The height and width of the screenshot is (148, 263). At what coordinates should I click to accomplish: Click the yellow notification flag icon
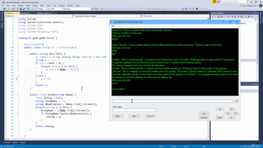tap(215, 2)
